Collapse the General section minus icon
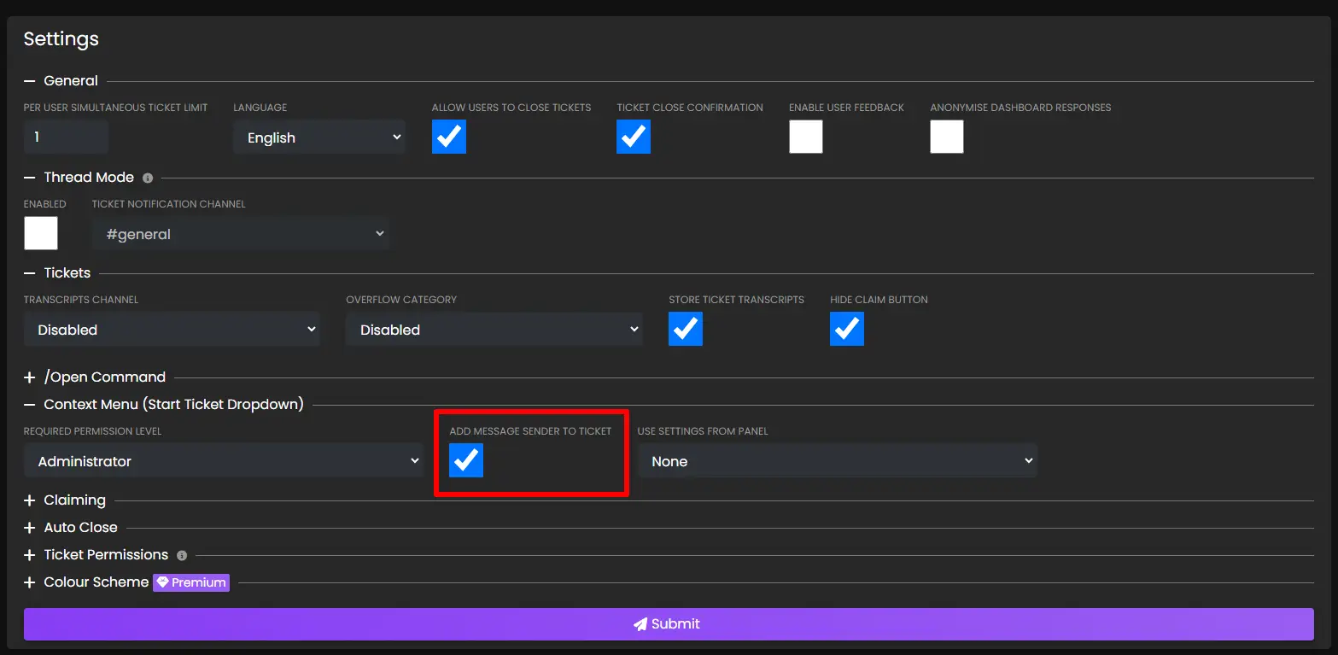Viewport: 1338px width, 655px height. click(x=30, y=81)
